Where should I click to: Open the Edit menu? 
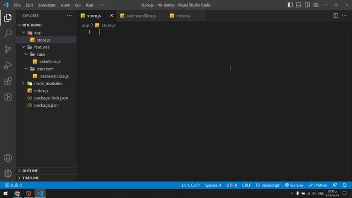coord(29,5)
